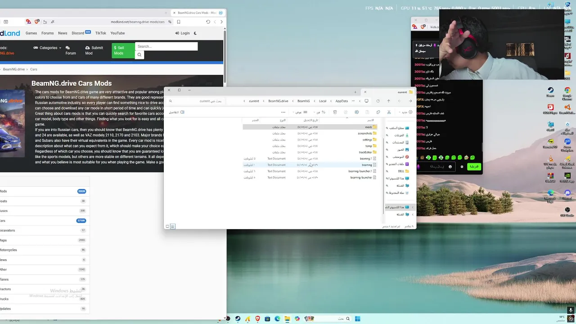The width and height of the screenshot is (576, 324).
Task: Click the Cut scissors icon in Explorer toolbar
Action: coord(389,112)
